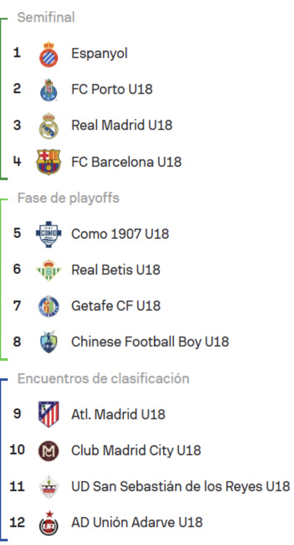Select UD San Sebastián de los Reyes U18
Screen dimensions: 294x545
click(x=180, y=486)
